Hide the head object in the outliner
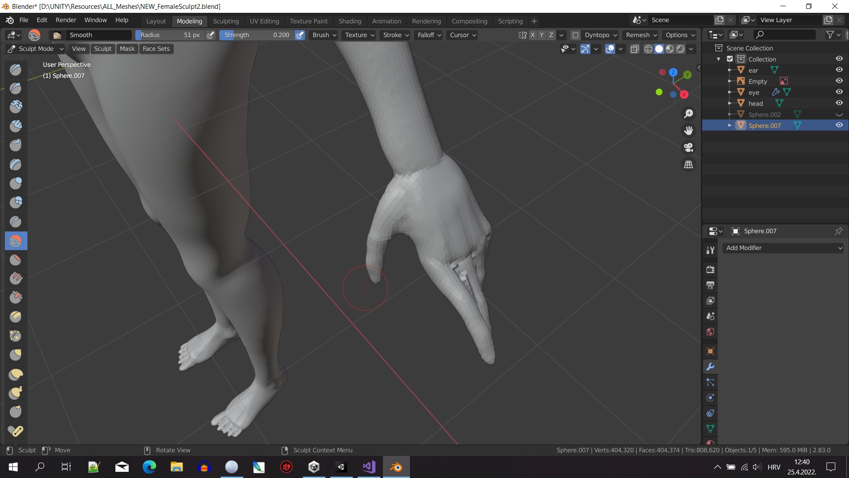Viewport: 849px width, 478px height. 840,103
